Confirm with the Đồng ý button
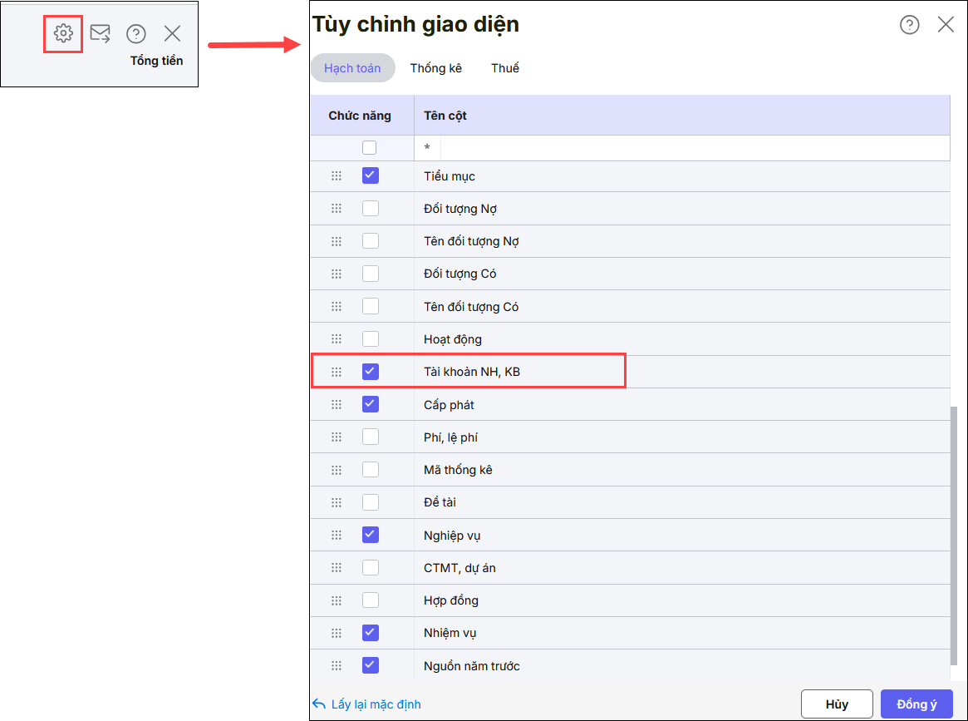 [916, 704]
